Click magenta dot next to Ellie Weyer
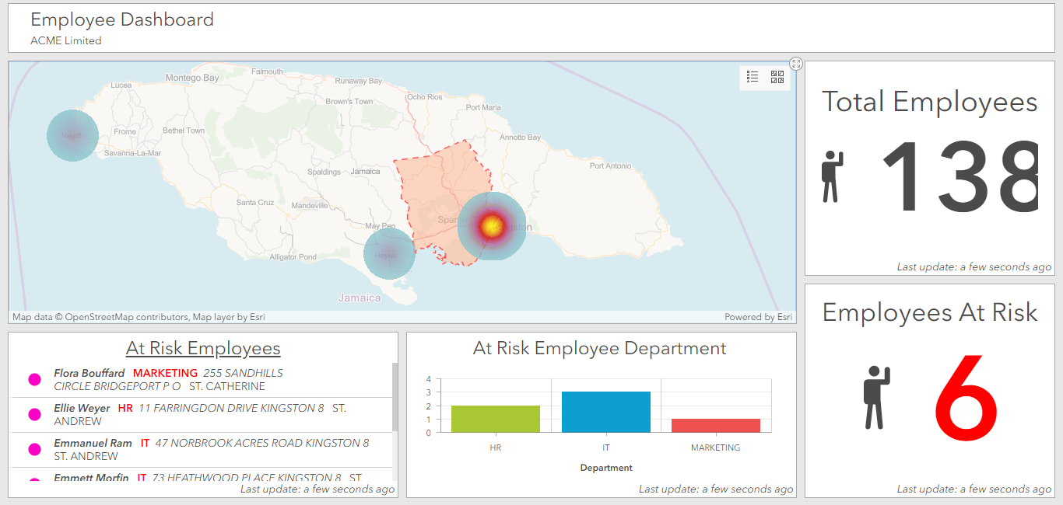1063x505 pixels. point(34,415)
